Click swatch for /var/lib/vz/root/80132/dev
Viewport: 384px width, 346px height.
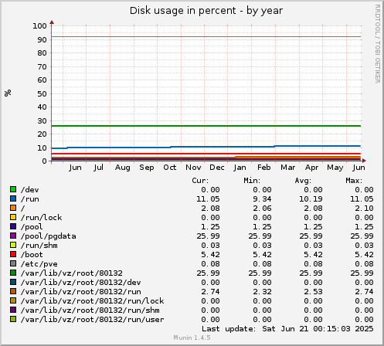click(x=13, y=282)
